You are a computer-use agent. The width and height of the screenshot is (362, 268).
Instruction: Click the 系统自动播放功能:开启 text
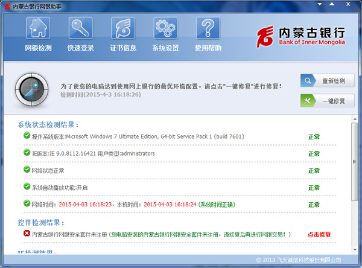click(60, 188)
